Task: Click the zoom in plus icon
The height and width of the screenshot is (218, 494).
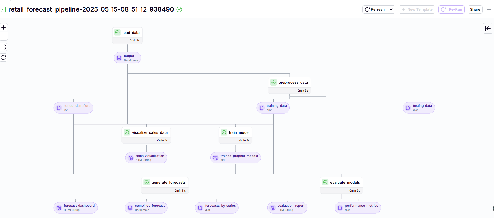Action: 3,28
